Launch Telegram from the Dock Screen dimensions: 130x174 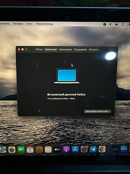coord(93,149)
